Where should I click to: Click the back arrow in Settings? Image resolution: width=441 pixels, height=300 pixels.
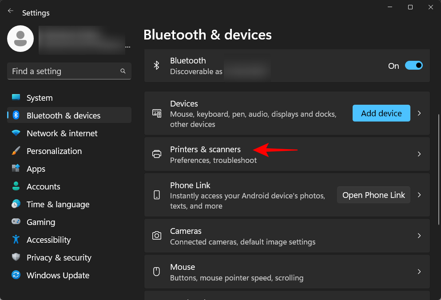tap(11, 11)
